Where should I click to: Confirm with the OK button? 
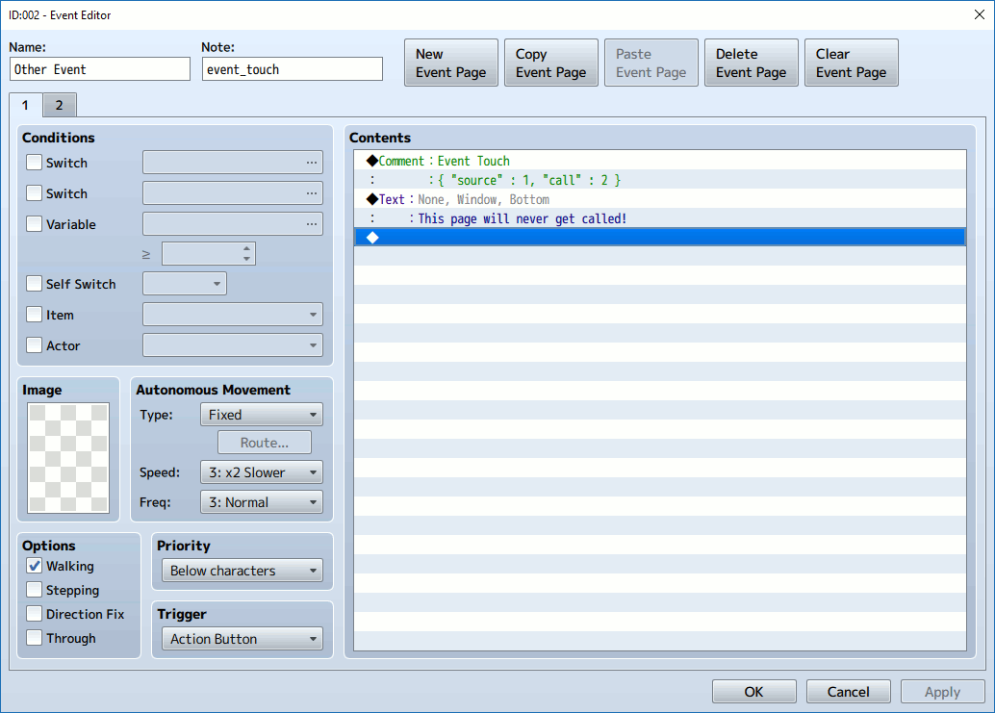[x=753, y=692]
